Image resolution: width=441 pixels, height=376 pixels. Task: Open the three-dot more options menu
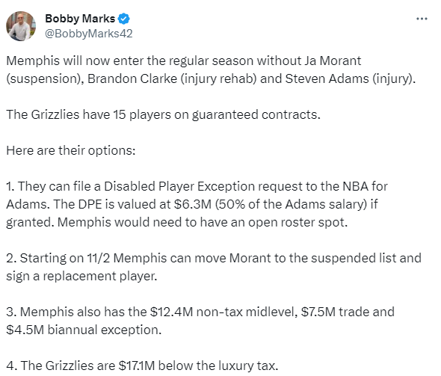pyautogui.click(x=422, y=19)
